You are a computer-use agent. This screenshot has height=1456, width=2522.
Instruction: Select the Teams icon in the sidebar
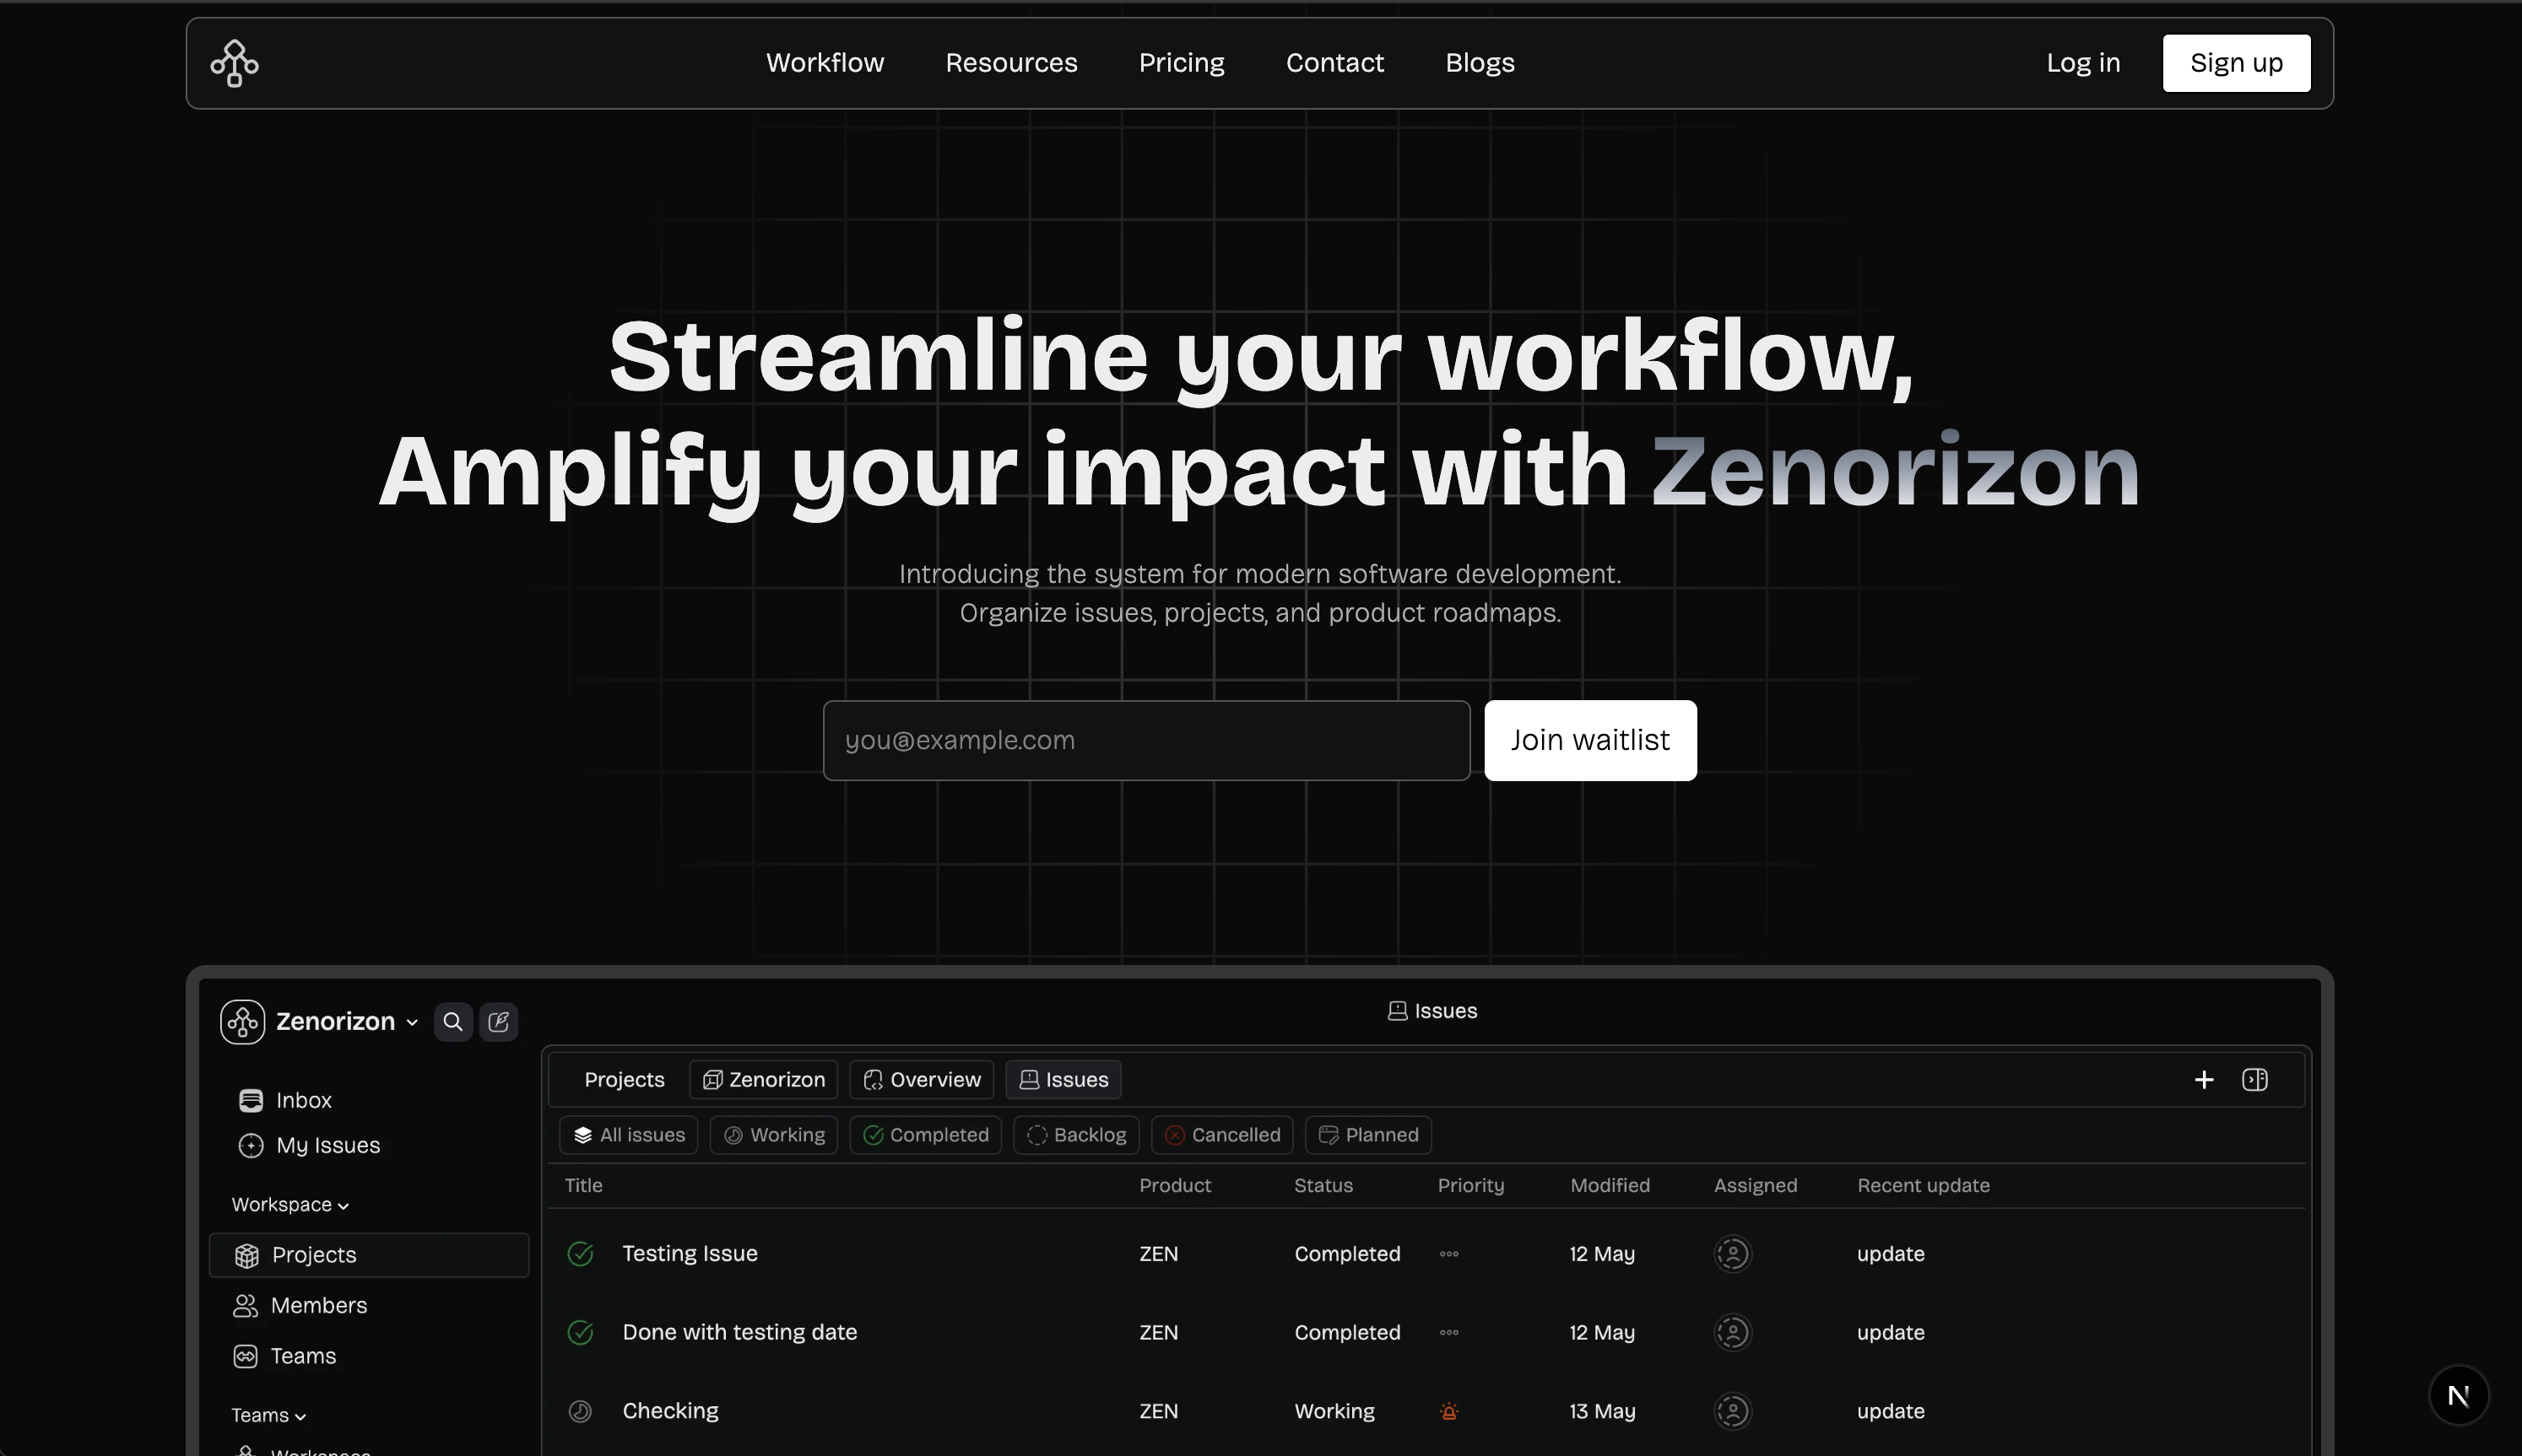[x=246, y=1356]
